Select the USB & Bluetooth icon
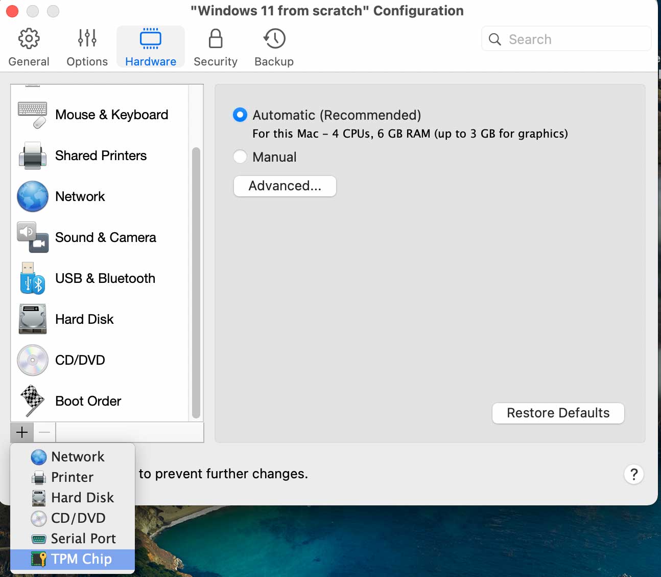This screenshot has width=661, height=577. point(32,278)
